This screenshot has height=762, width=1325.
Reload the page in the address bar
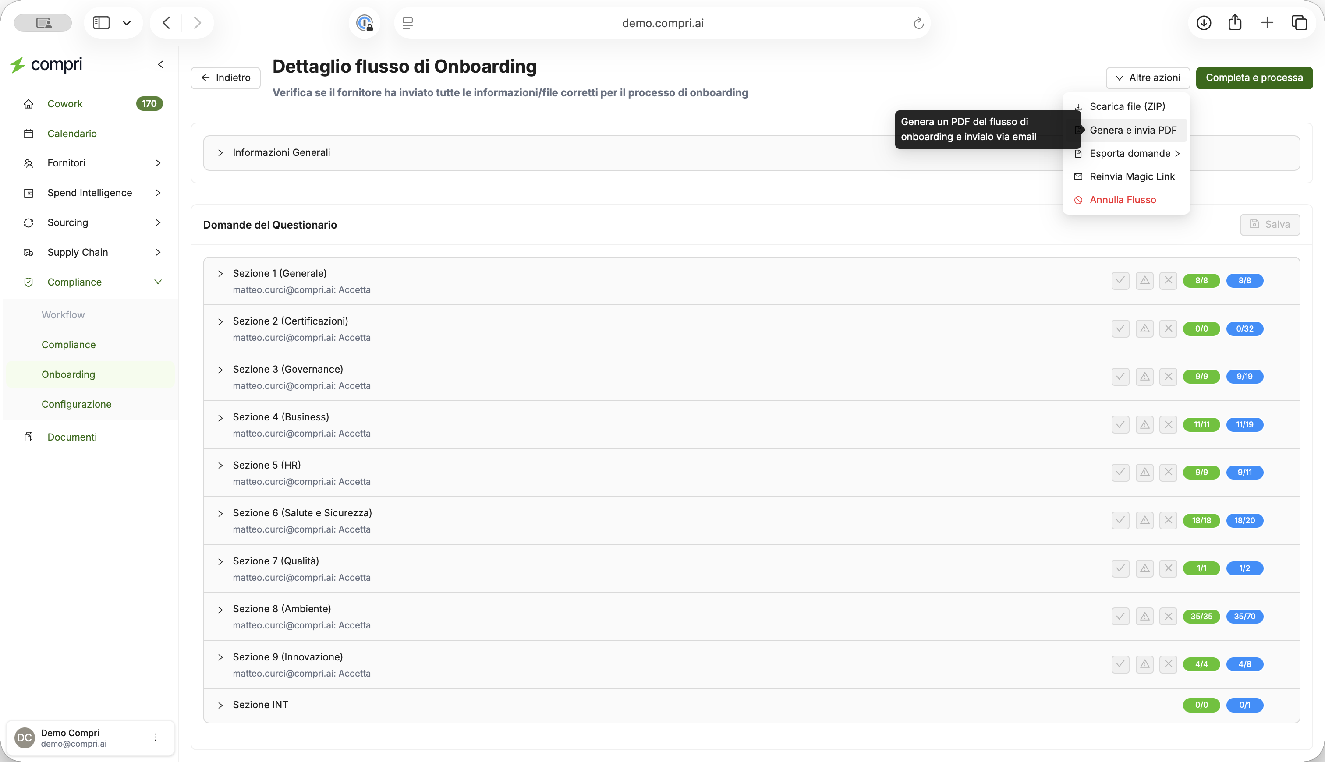coord(918,23)
